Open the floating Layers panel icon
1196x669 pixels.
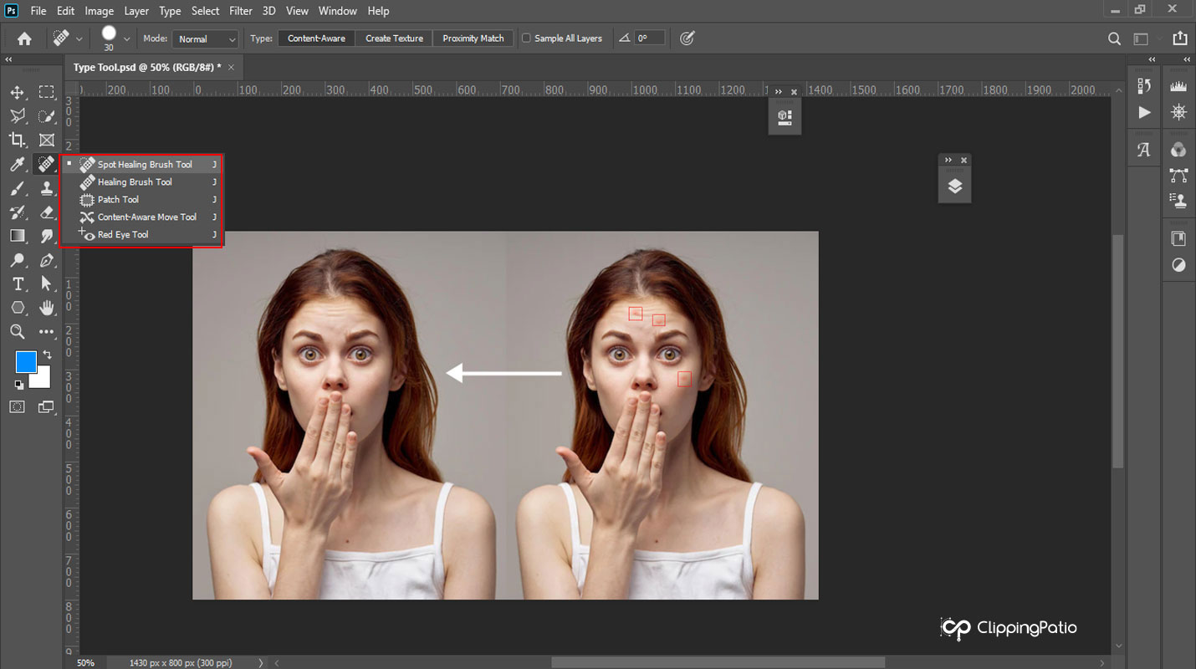pyautogui.click(x=954, y=186)
